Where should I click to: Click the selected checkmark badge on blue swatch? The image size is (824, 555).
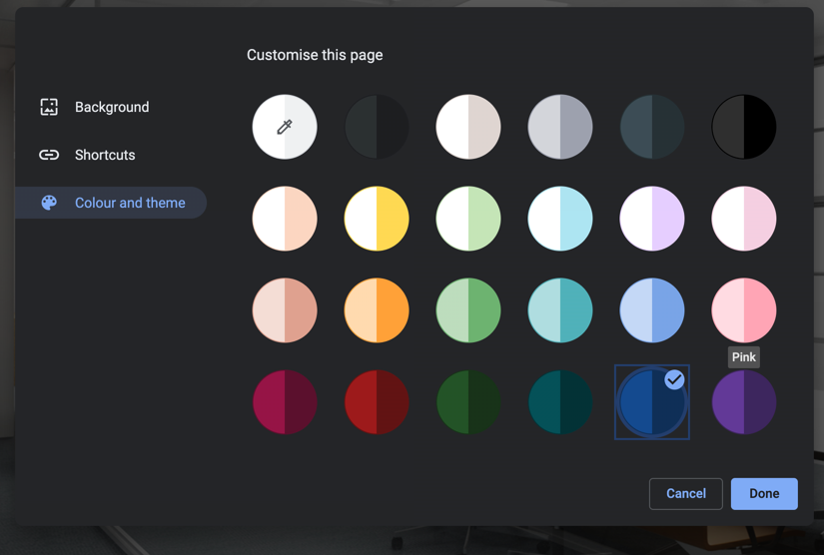coord(674,379)
